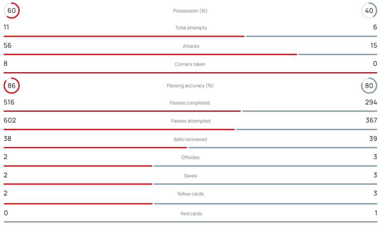The width and height of the screenshot is (384, 232).
Task: Click the gray Attacks bar segment
Action: pos(338,54)
